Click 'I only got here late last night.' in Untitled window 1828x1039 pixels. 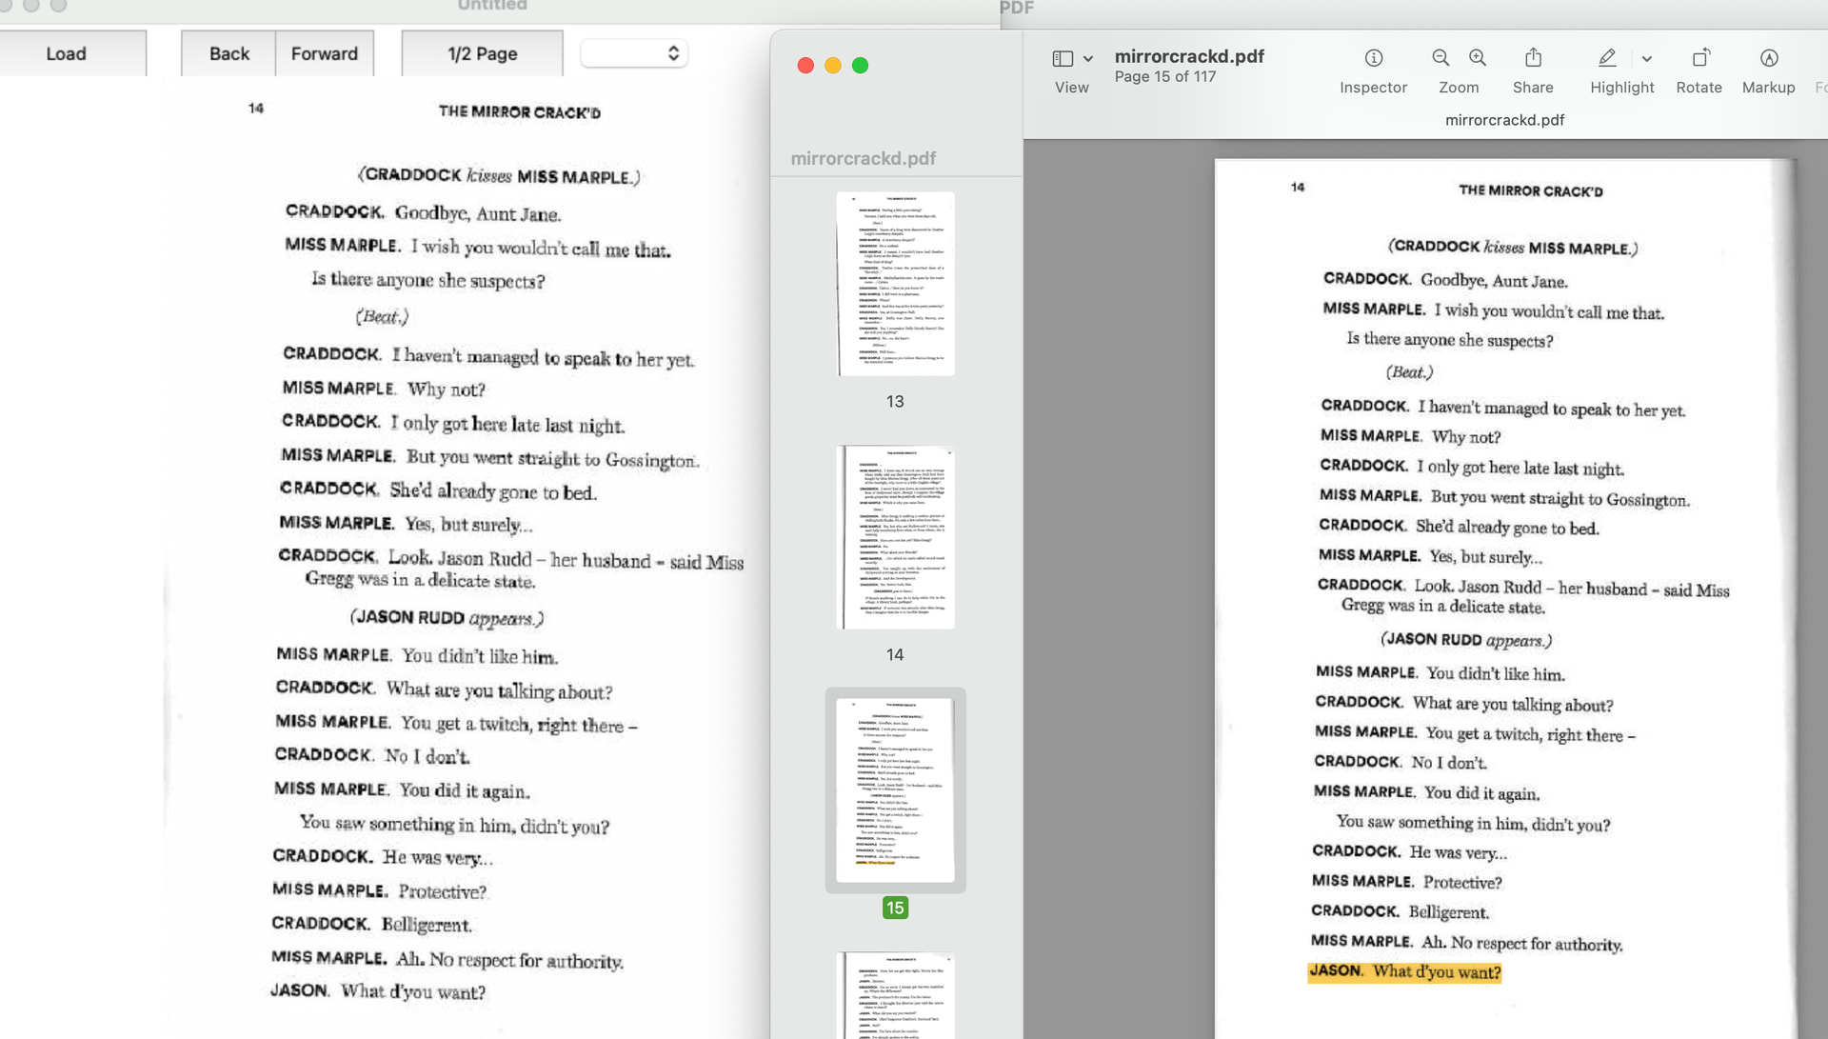507,424
